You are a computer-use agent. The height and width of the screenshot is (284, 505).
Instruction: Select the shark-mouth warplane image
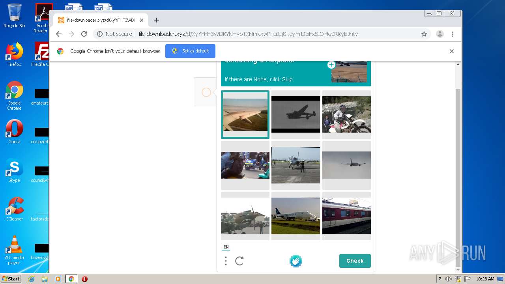(x=245, y=216)
